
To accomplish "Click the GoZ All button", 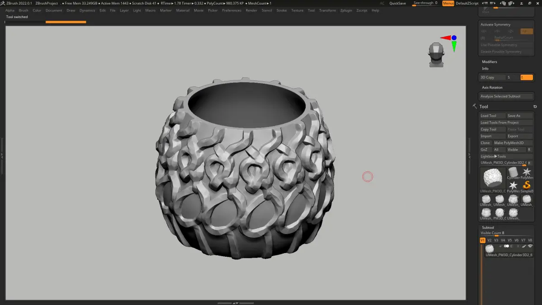I will click(x=499, y=150).
